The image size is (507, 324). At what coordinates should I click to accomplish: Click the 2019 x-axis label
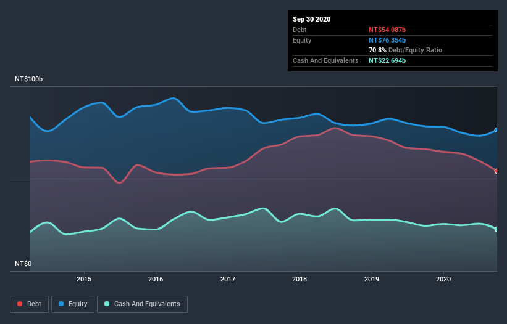372,279
